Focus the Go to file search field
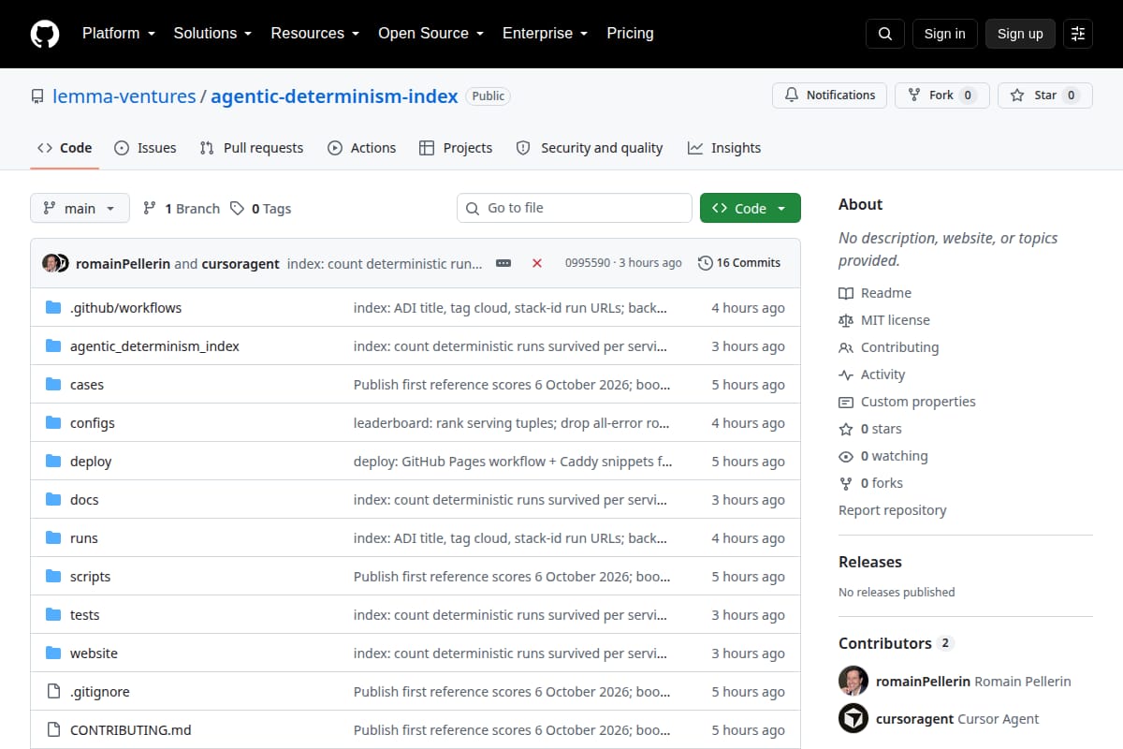1123x749 pixels. 575,208
